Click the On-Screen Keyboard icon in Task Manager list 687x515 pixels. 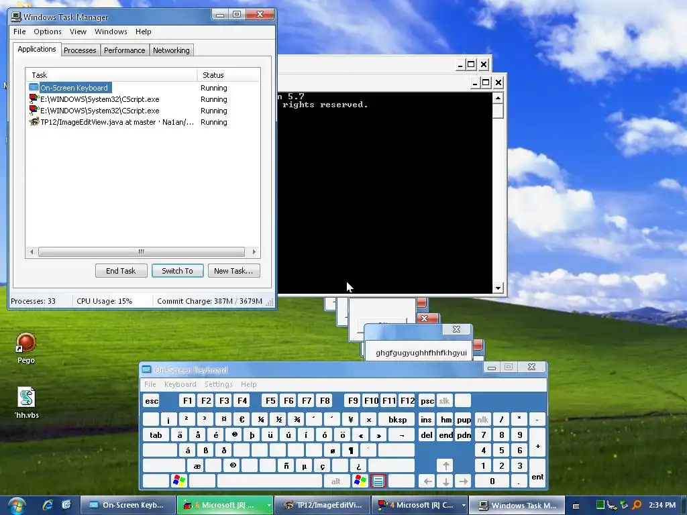[x=34, y=88]
